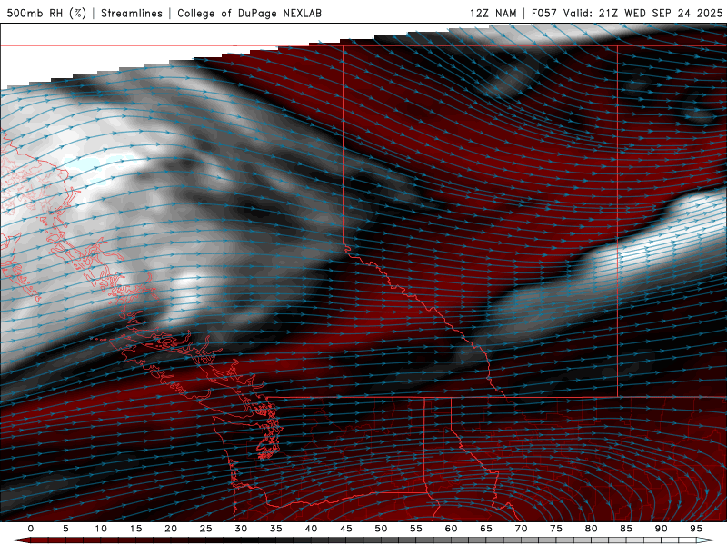Click the 35 label on legend
This screenshot has height=545, width=727.
[276, 529]
